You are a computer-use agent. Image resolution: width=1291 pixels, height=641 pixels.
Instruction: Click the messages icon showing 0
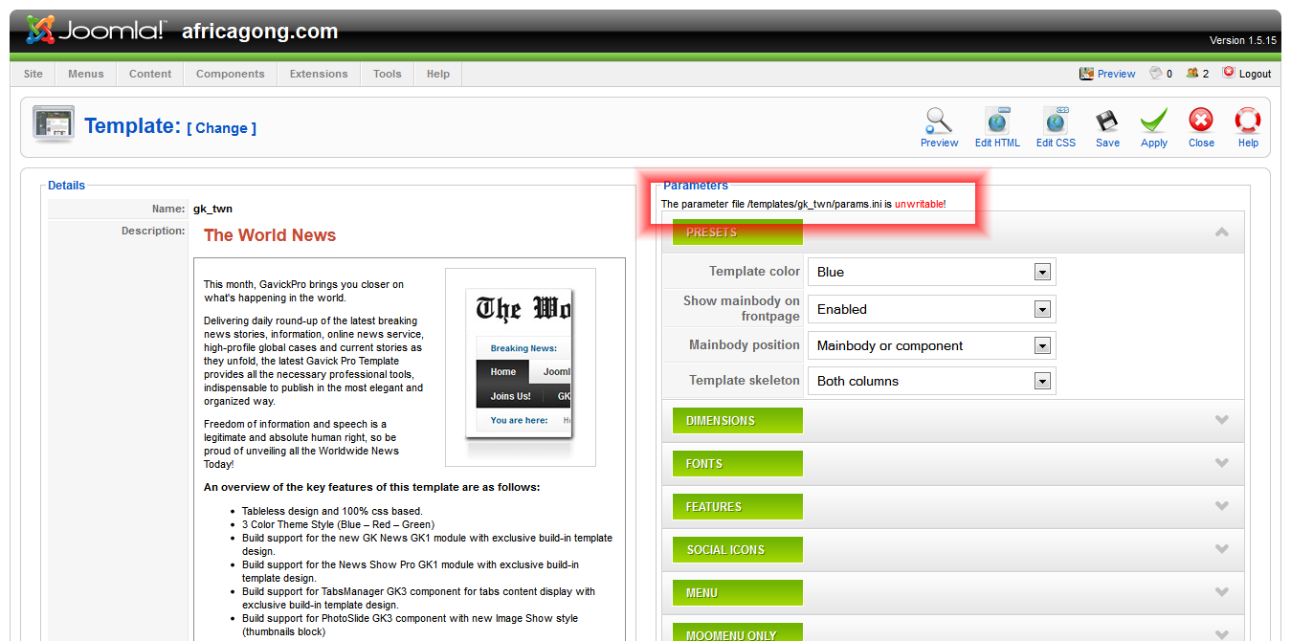point(1156,73)
